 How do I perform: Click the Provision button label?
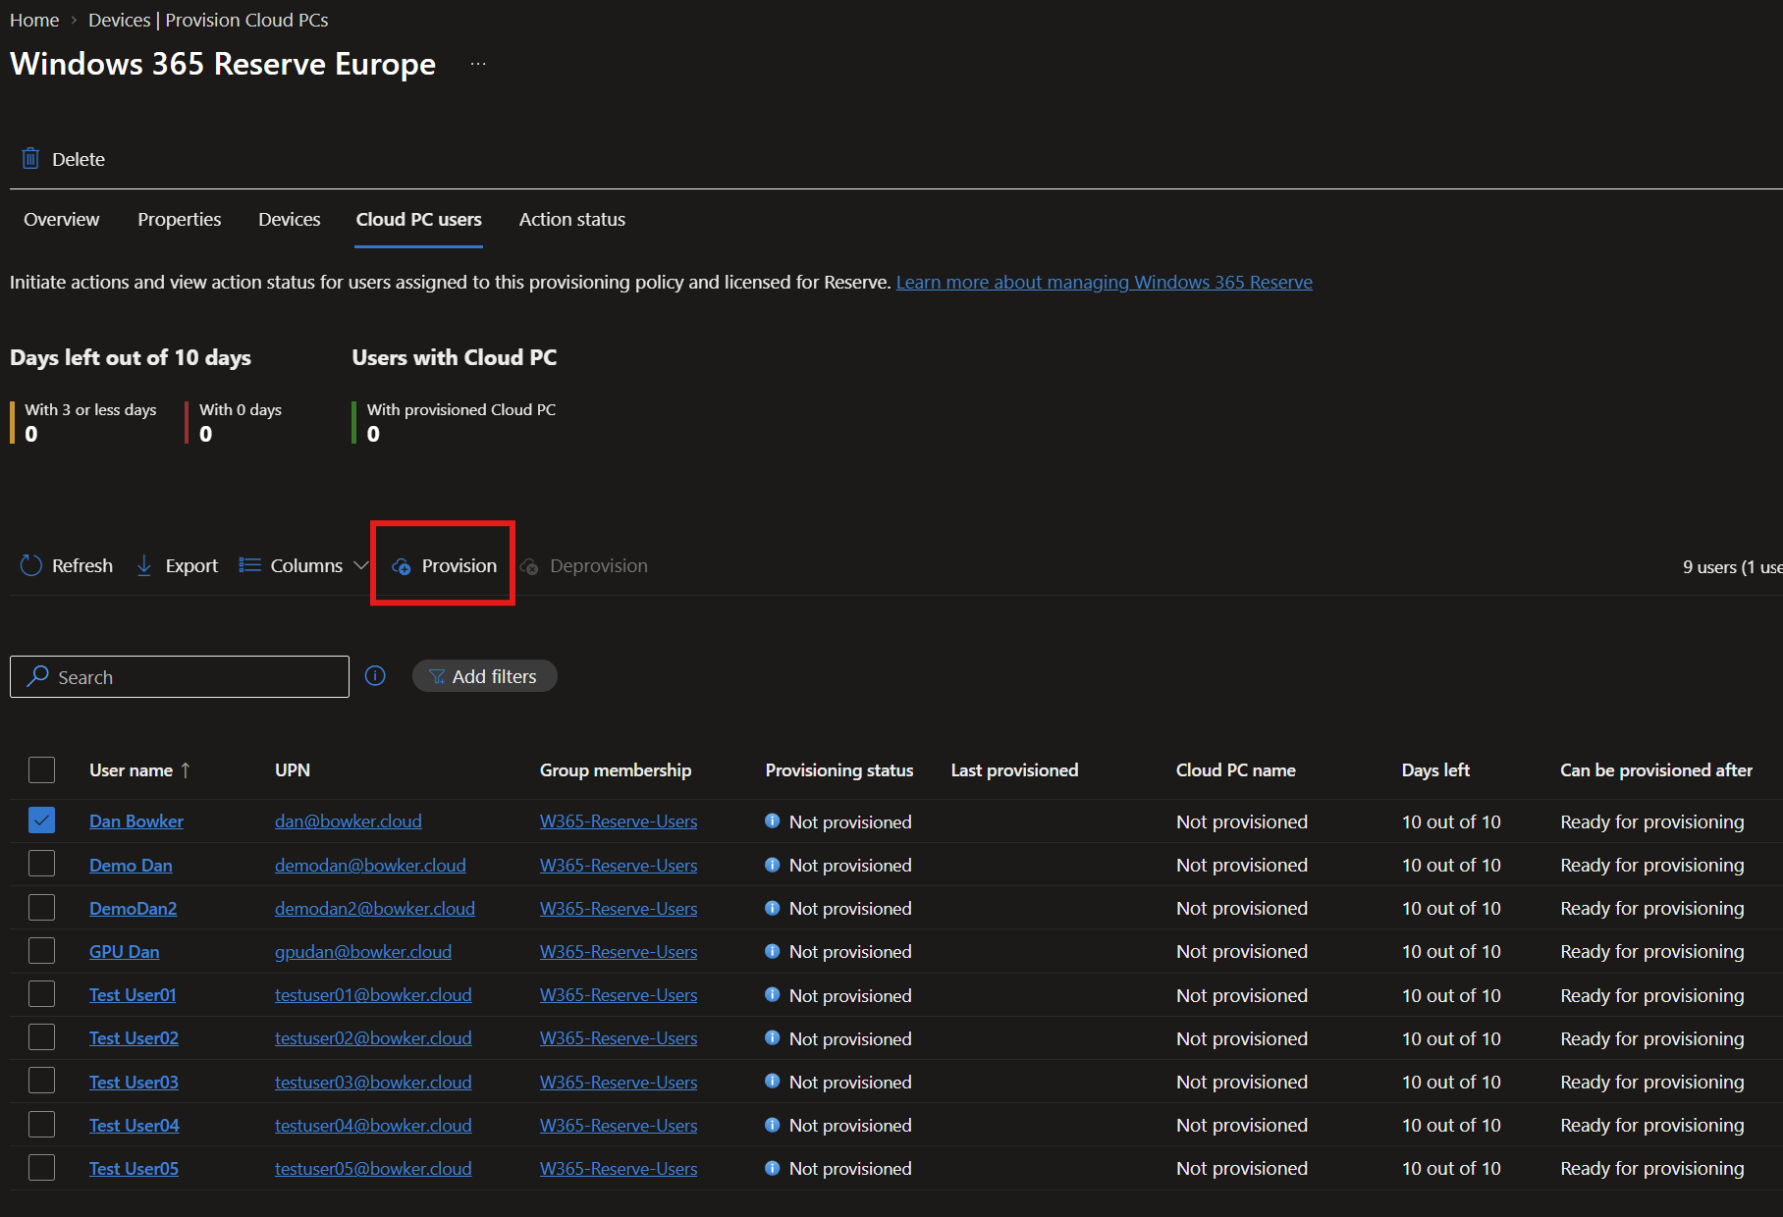[459, 565]
